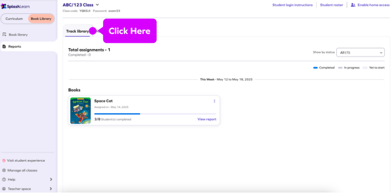Click the Book library sidebar icon
392x193 pixels.
click(4, 34)
